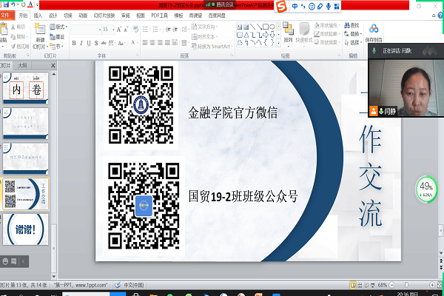Toggle Align Right paragraph button
444x296 pixels.
pyautogui.click(x=160, y=43)
